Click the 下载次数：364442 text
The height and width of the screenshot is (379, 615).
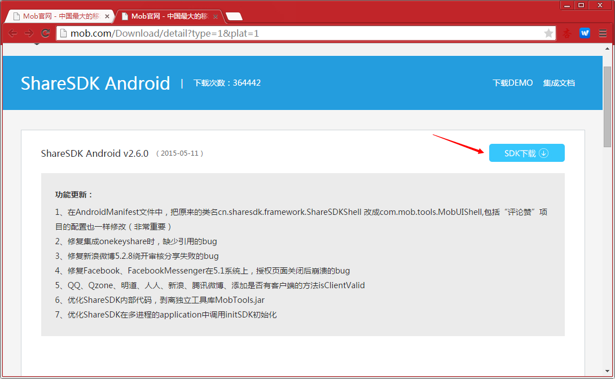coord(227,83)
